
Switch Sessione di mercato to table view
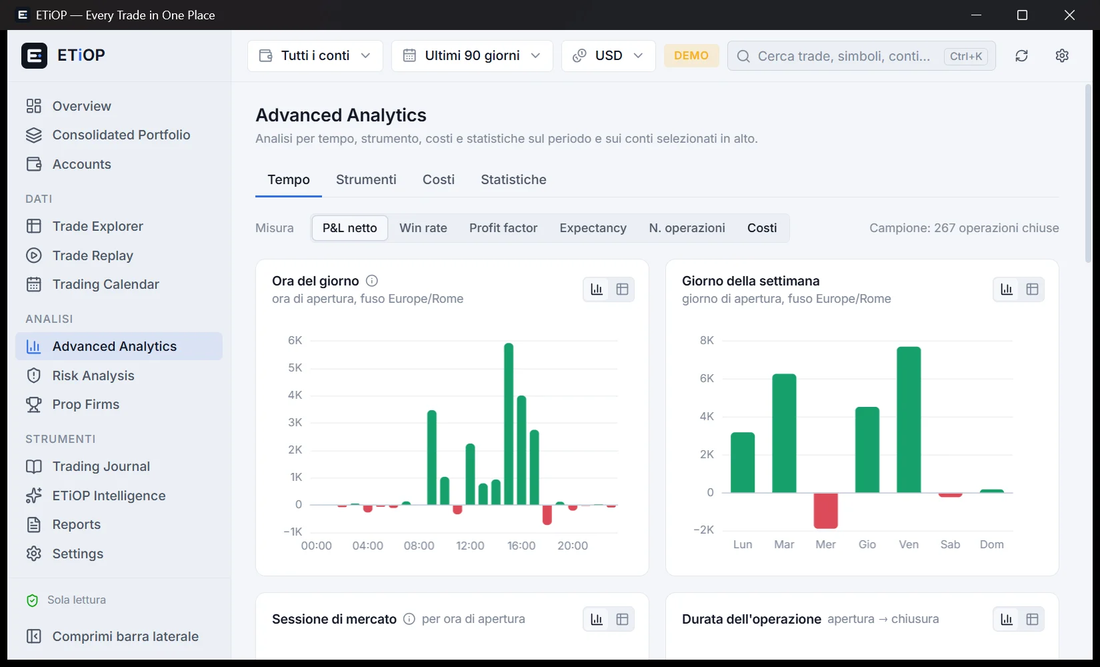(622, 620)
